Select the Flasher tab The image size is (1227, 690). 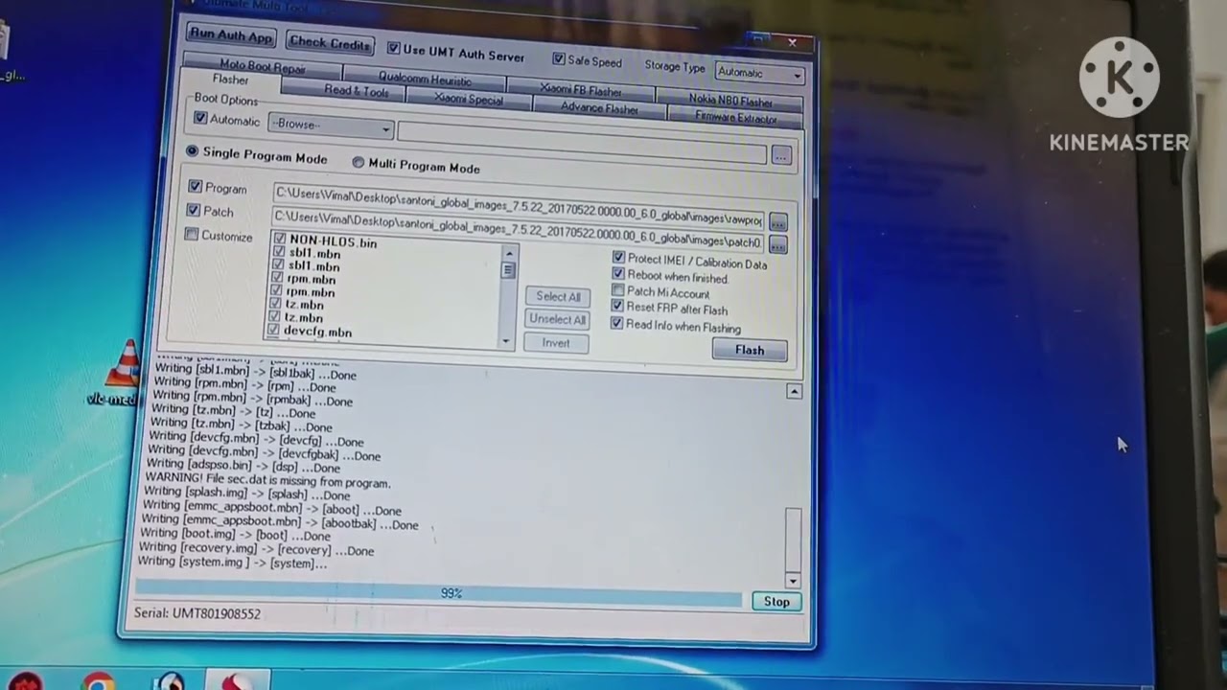pyautogui.click(x=230, y=80)
